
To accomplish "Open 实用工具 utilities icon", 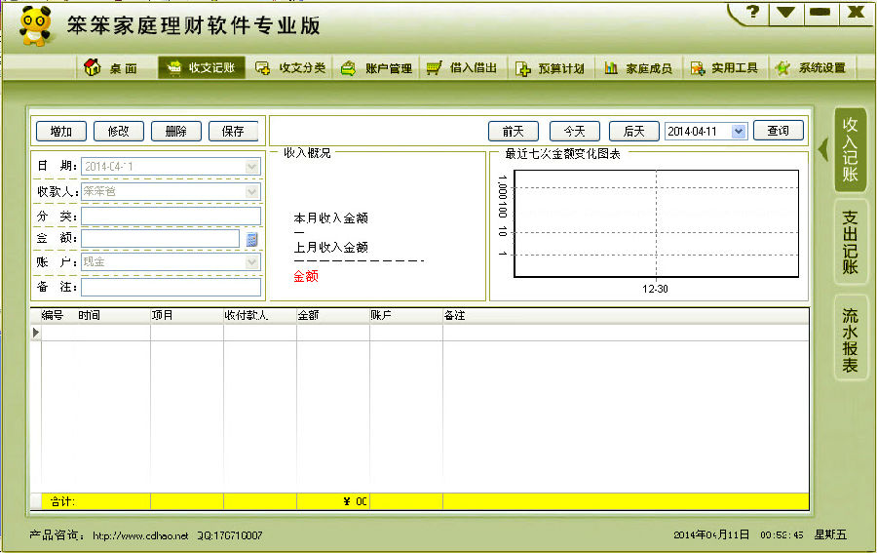I will 697,68.
